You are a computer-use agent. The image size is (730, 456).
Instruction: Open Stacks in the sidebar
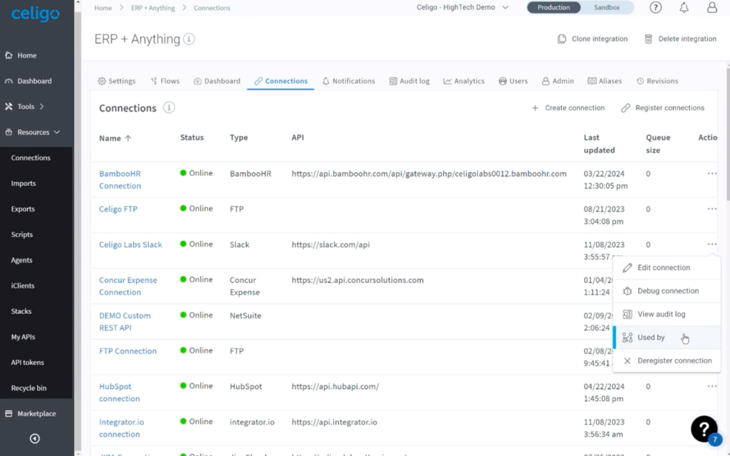(x=21, y=311)
